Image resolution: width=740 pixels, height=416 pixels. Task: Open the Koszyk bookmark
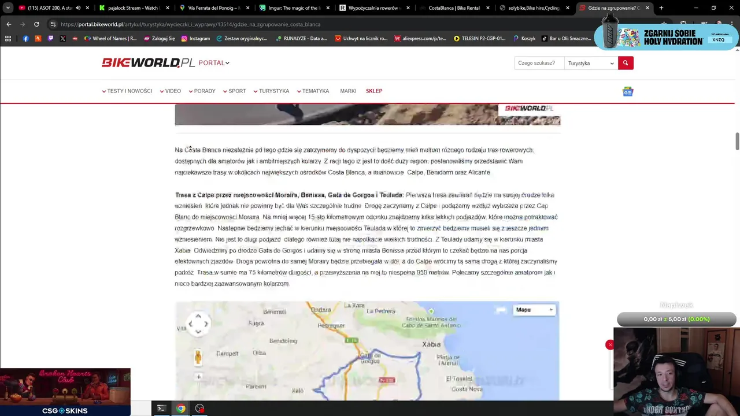[523, 38]
